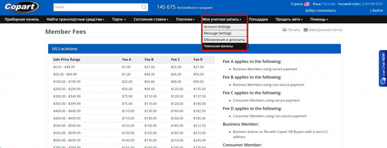
Task: Click the $182.50 Fee D value
Action: click(x=200, y=111)
